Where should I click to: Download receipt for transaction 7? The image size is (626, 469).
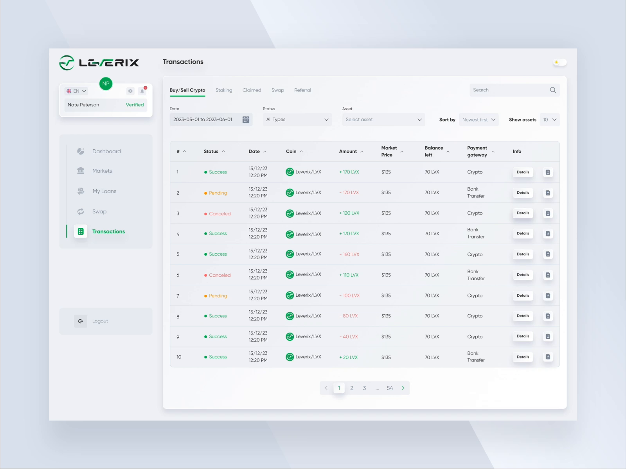(x=548, y=296)
